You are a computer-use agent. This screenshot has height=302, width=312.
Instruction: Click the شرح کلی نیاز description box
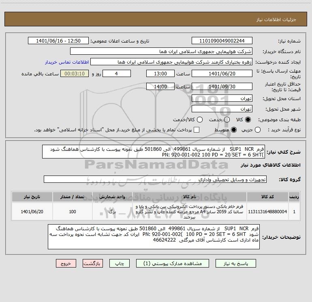154,152
